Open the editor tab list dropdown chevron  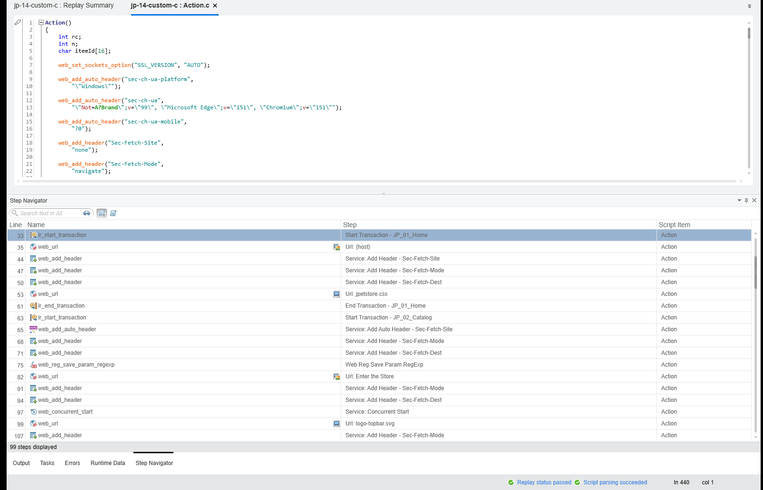pyautogui.click(x=750, y=7)
